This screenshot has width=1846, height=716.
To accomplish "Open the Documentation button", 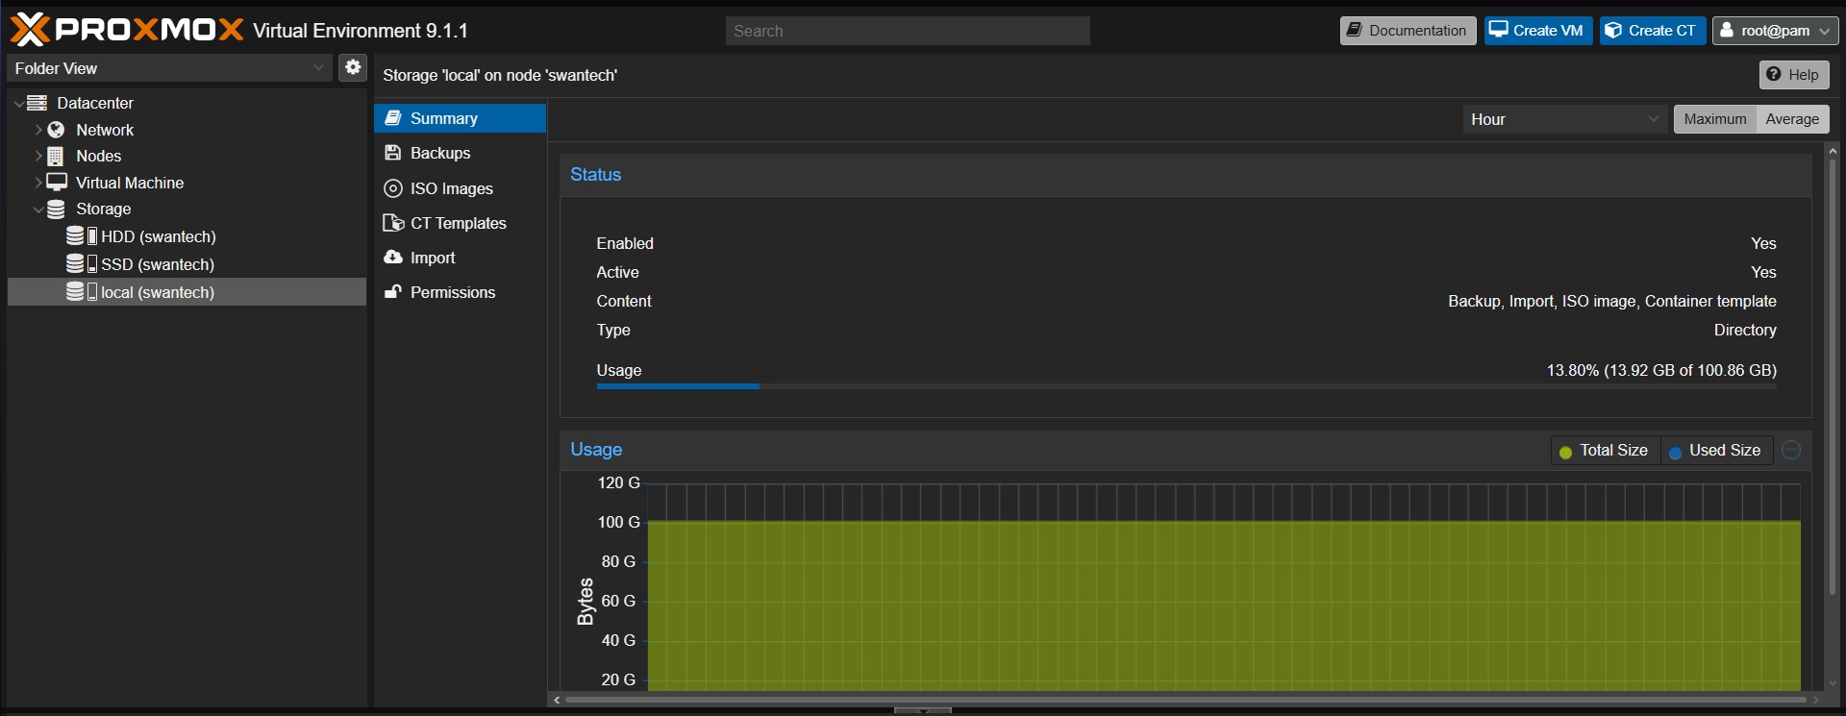I will [1408, 31].
